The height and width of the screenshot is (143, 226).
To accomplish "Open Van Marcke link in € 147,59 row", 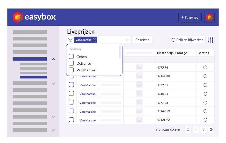I will tap(88, 112).
